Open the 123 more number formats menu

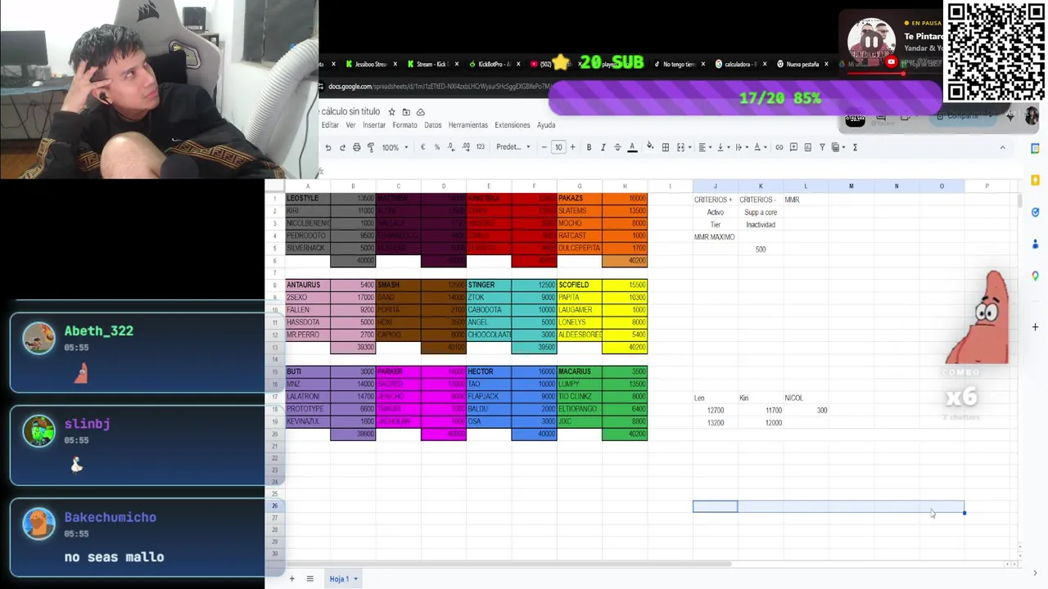481,147
